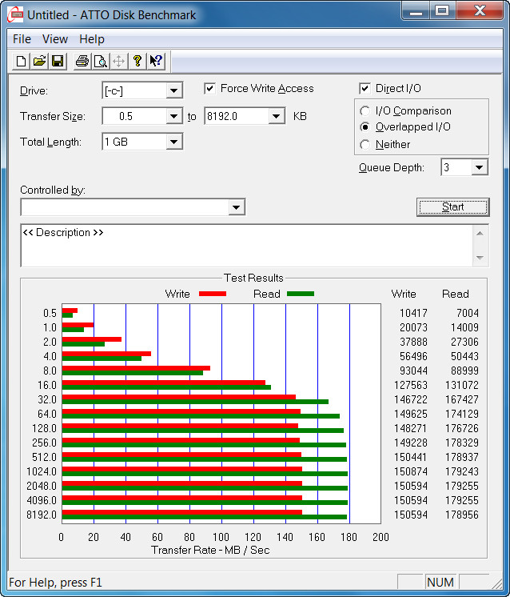Click the 1024.0 transfer size row label
This screenshot has width=510, height=597.
click(42, 471)
